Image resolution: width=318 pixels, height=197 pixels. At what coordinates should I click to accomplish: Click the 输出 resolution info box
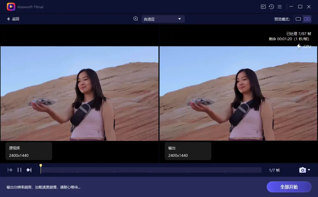click(x=188, y=151)
